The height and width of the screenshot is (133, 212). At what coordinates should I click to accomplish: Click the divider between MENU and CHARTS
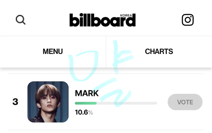(x=106, y=52)
